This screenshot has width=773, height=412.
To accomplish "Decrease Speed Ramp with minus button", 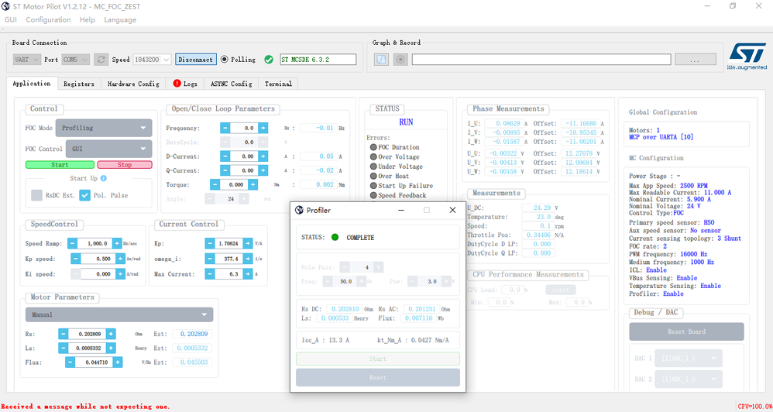I will (x=72, y=243).
